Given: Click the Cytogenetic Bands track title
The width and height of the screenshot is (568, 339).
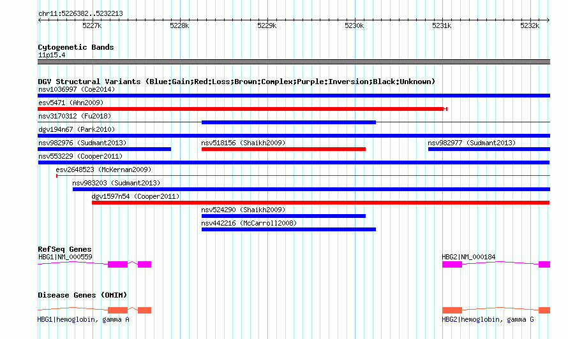Looking at the screenshot, I should tap(76, 47).
